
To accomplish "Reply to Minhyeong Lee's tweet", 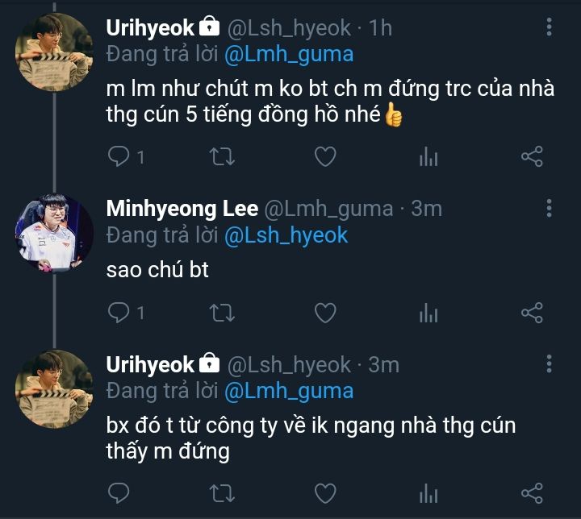I will (x=119, y=312).
